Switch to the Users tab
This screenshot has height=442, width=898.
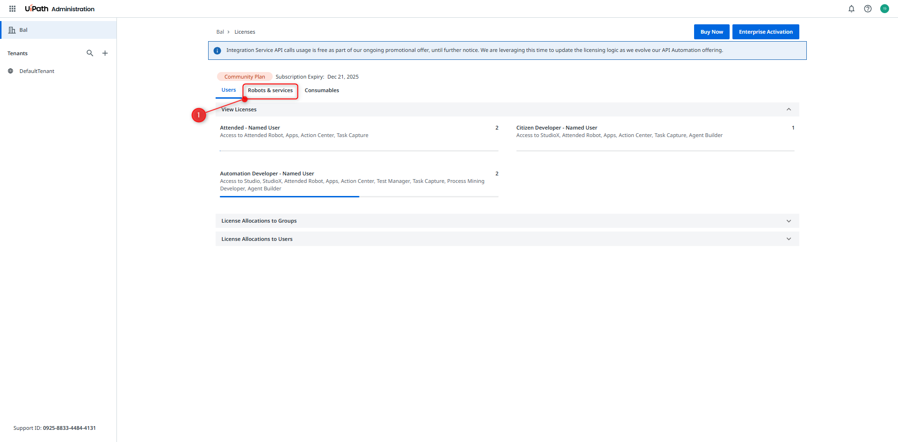pos(229,90)
